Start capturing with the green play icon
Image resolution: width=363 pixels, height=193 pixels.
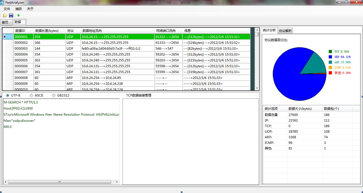tap(19, 16)
